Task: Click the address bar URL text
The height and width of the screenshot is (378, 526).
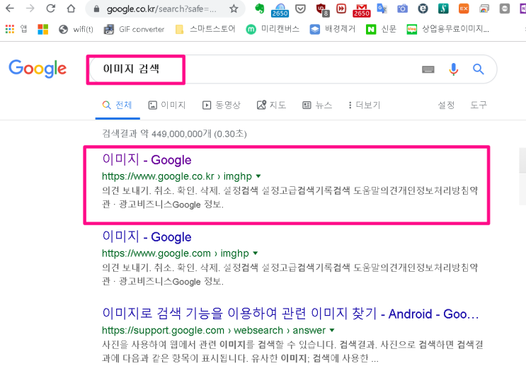Action: [x=161, y=9]
